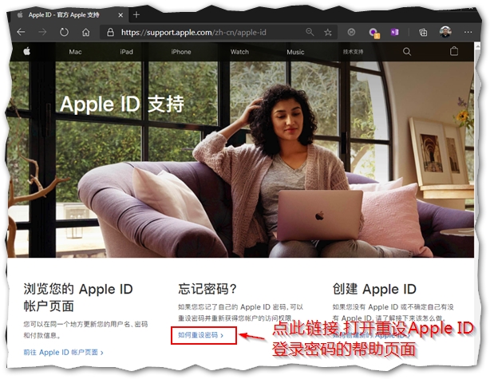Add page to favorites with star icon
The width and height of the screenshot is (490, 379).
(328, 33)
